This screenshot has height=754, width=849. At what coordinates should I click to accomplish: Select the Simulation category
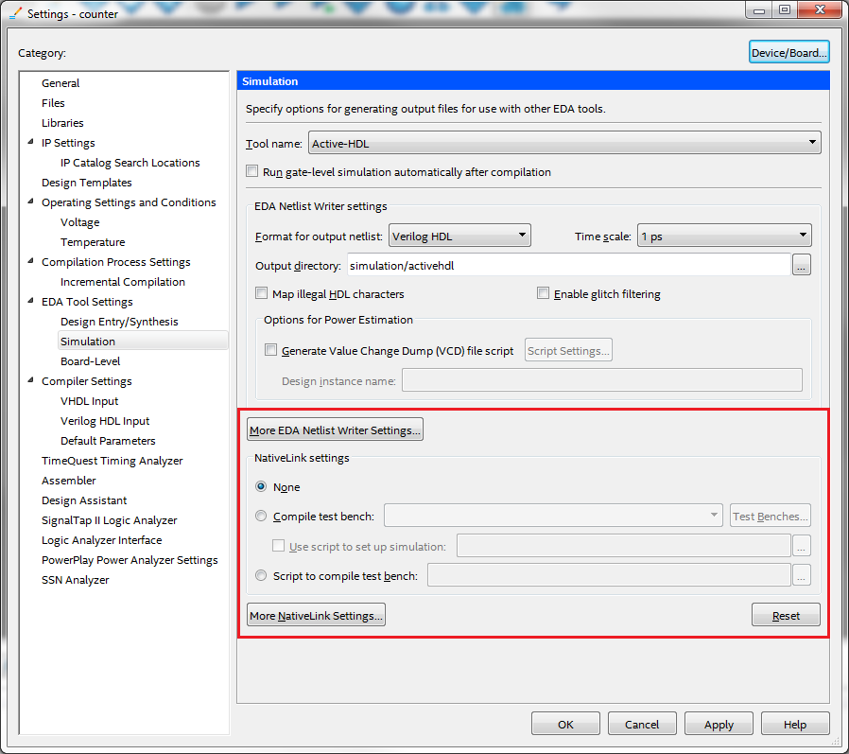pos(143,342)
